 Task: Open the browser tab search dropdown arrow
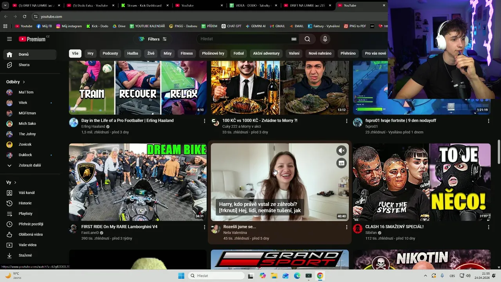click(x=5, y=5)
